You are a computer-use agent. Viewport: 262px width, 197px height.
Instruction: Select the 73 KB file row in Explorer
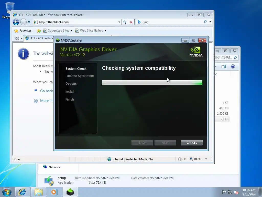pos(222,119)
